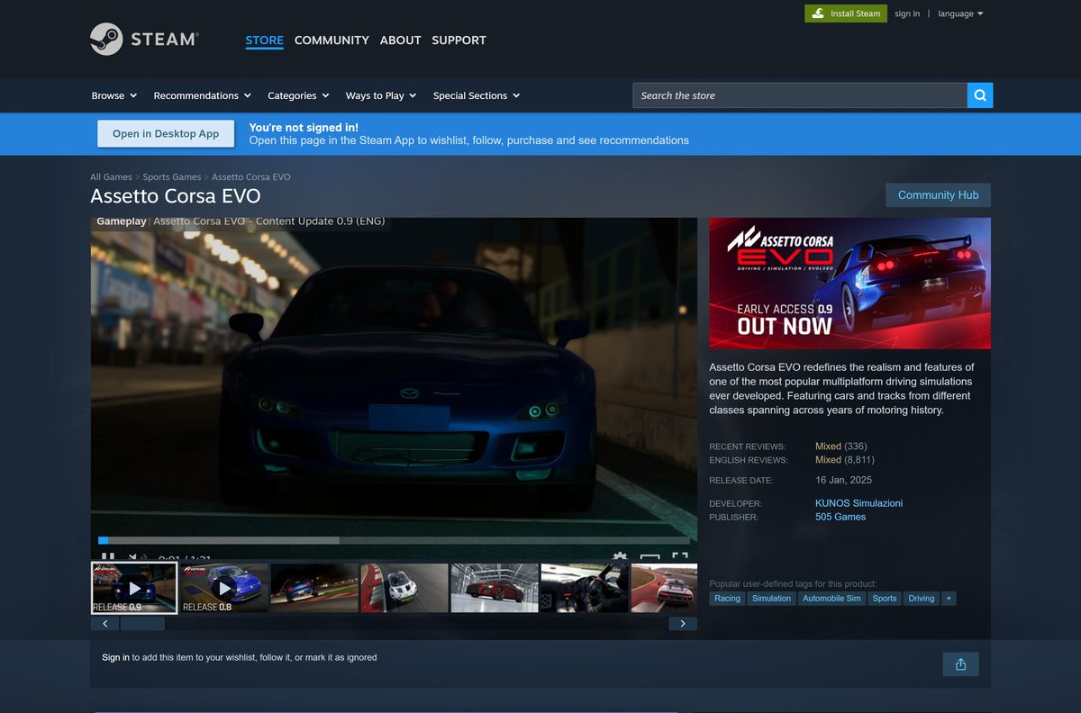This screenshot has width=1081, height=713.
Task: Go to next screenshots with right arrow
Action: (x=682, y=623)
